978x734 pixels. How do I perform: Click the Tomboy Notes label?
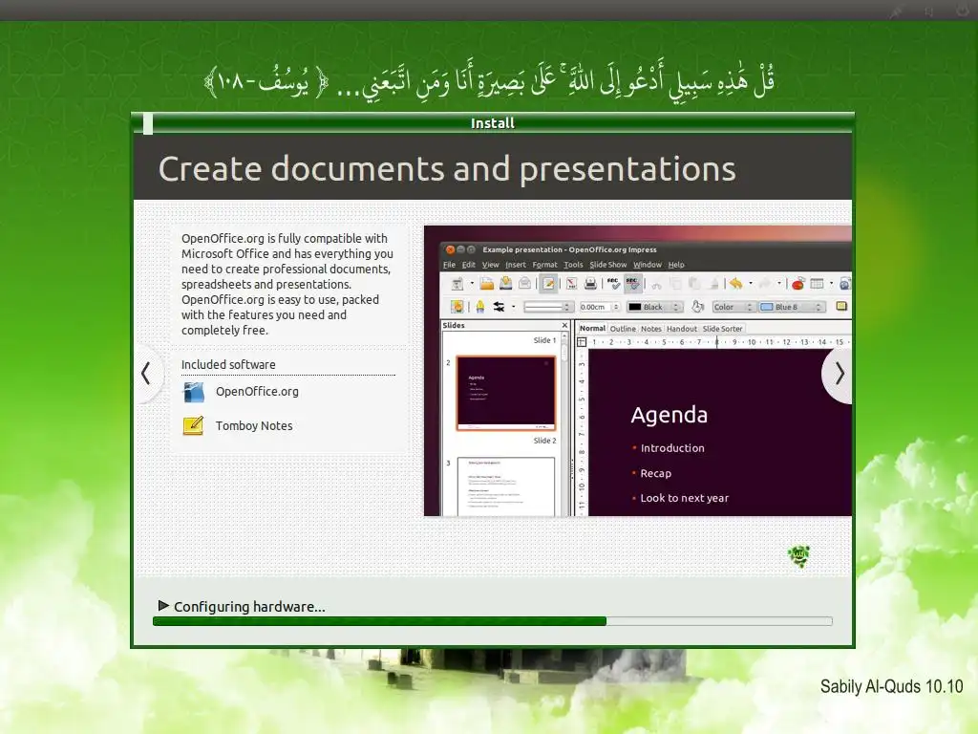pyautogui.click(x=254, y=425)
